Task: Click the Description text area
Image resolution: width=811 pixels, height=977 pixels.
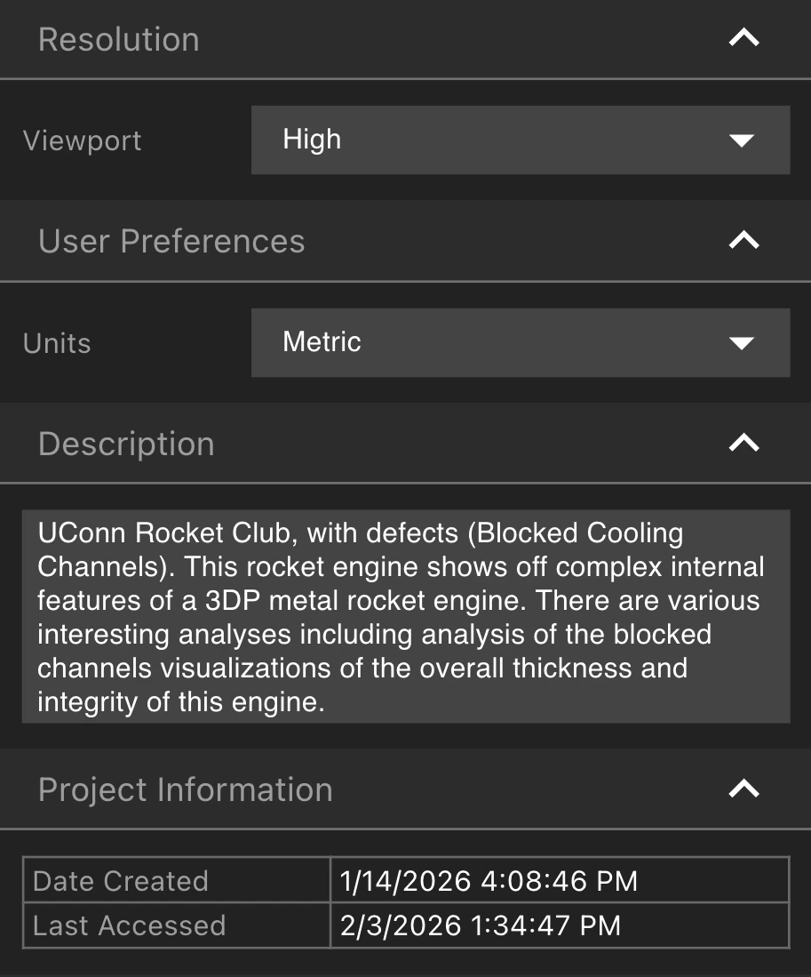Action: pyautogui.click(x=405, y=617)
